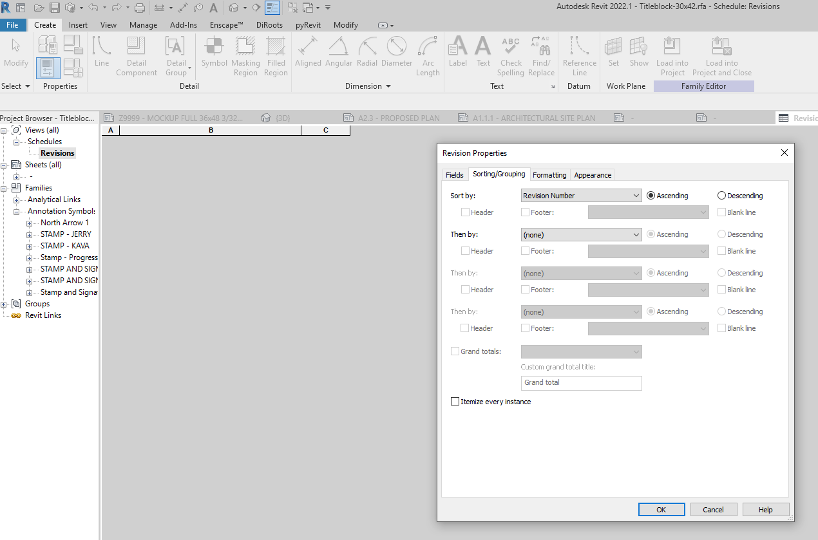The width and height of the screenshot is (818, 540).
Task: Open the first Then by dropdown
Action: click(581, 234)
